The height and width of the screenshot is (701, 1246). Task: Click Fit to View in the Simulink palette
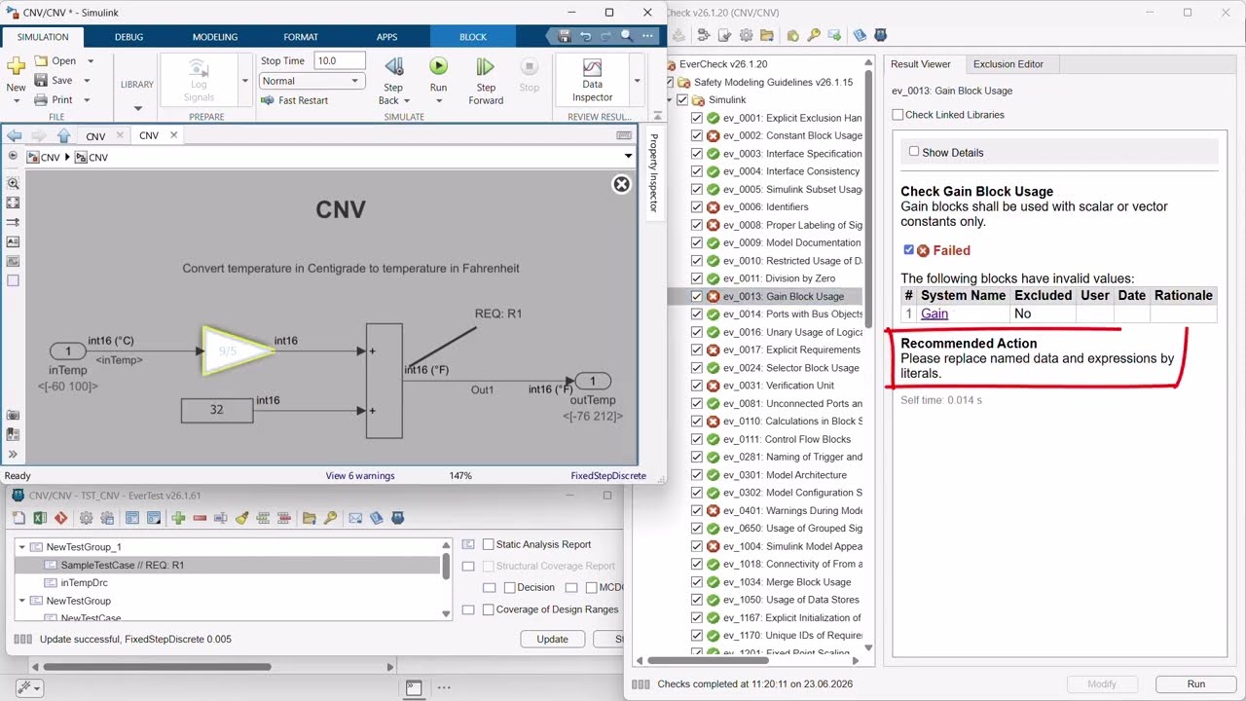[x=13, y=203]
